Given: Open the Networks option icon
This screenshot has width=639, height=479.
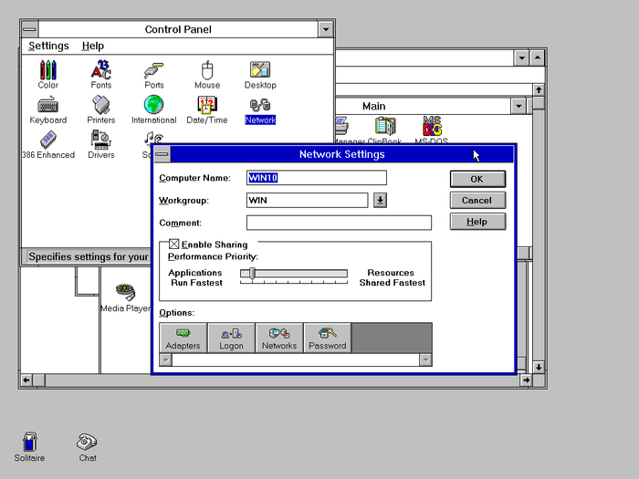Looking at the screenshot, I should (x=279, y=338).
